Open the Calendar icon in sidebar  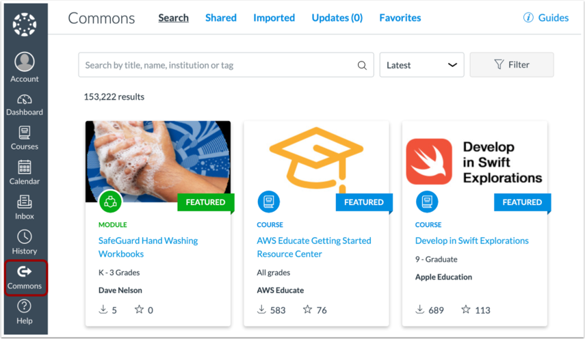pos(25,167)
